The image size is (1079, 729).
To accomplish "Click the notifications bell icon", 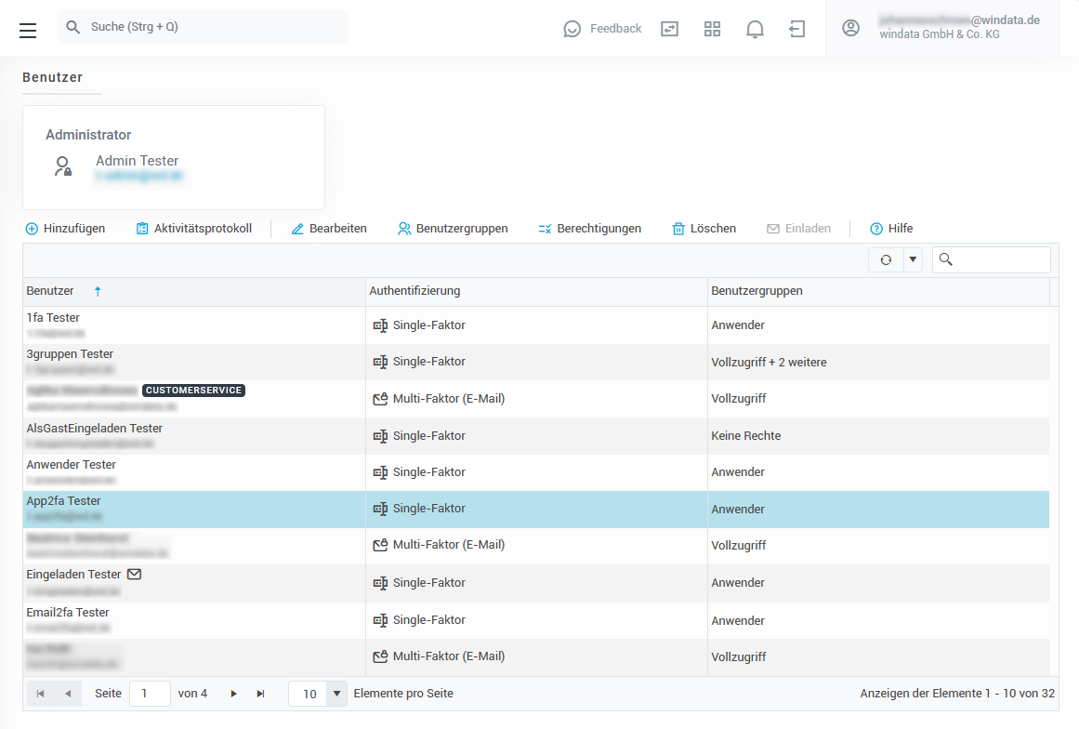I will pos(755,29).
